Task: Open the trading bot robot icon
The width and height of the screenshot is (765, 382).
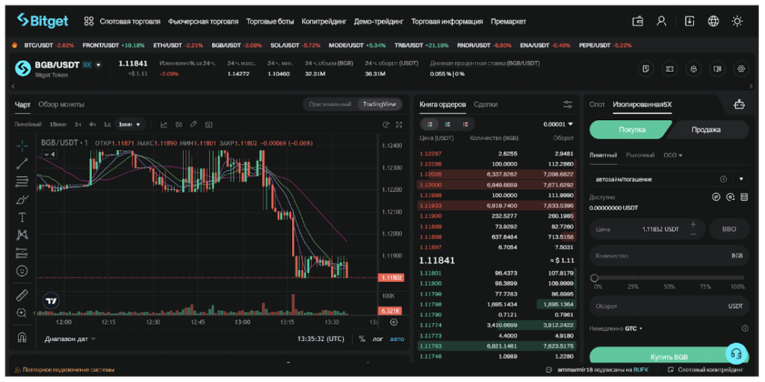Action: click(x=740, y=104)
